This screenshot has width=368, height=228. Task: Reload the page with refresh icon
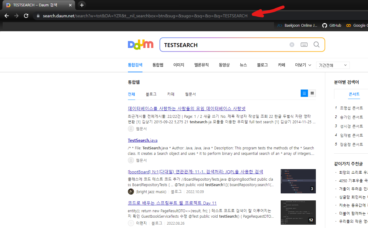click(x=26, y=16)
